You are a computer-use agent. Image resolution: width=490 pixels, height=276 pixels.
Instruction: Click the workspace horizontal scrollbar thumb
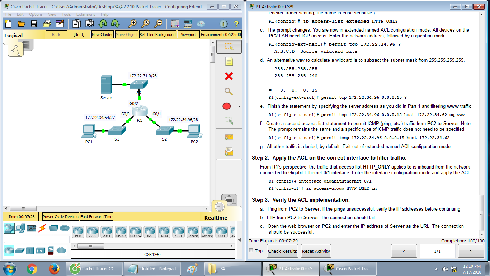pos(23,208)
